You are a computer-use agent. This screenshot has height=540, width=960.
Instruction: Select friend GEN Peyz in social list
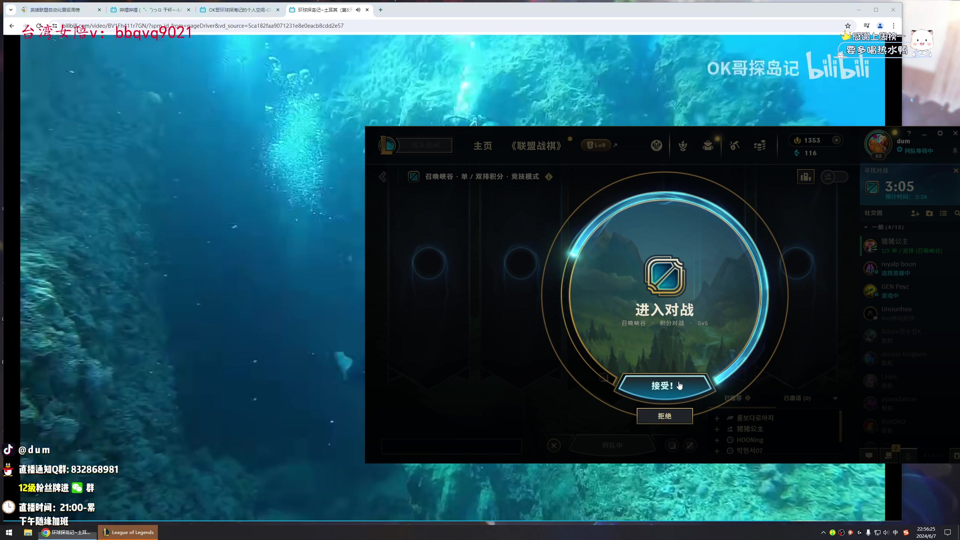click(910, 291)
